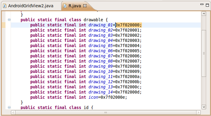Click drawing_06 field name

pos(101,51)
